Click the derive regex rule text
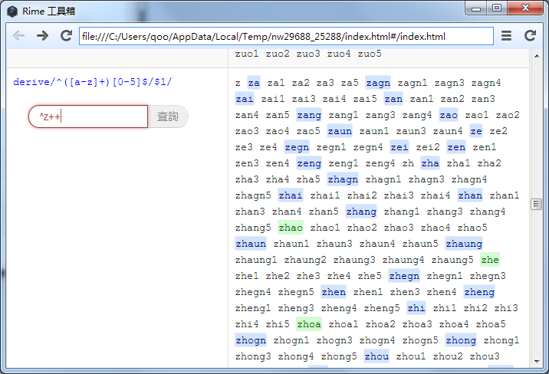The height and width of the screenshot is (374, 549). click(93, 82)
